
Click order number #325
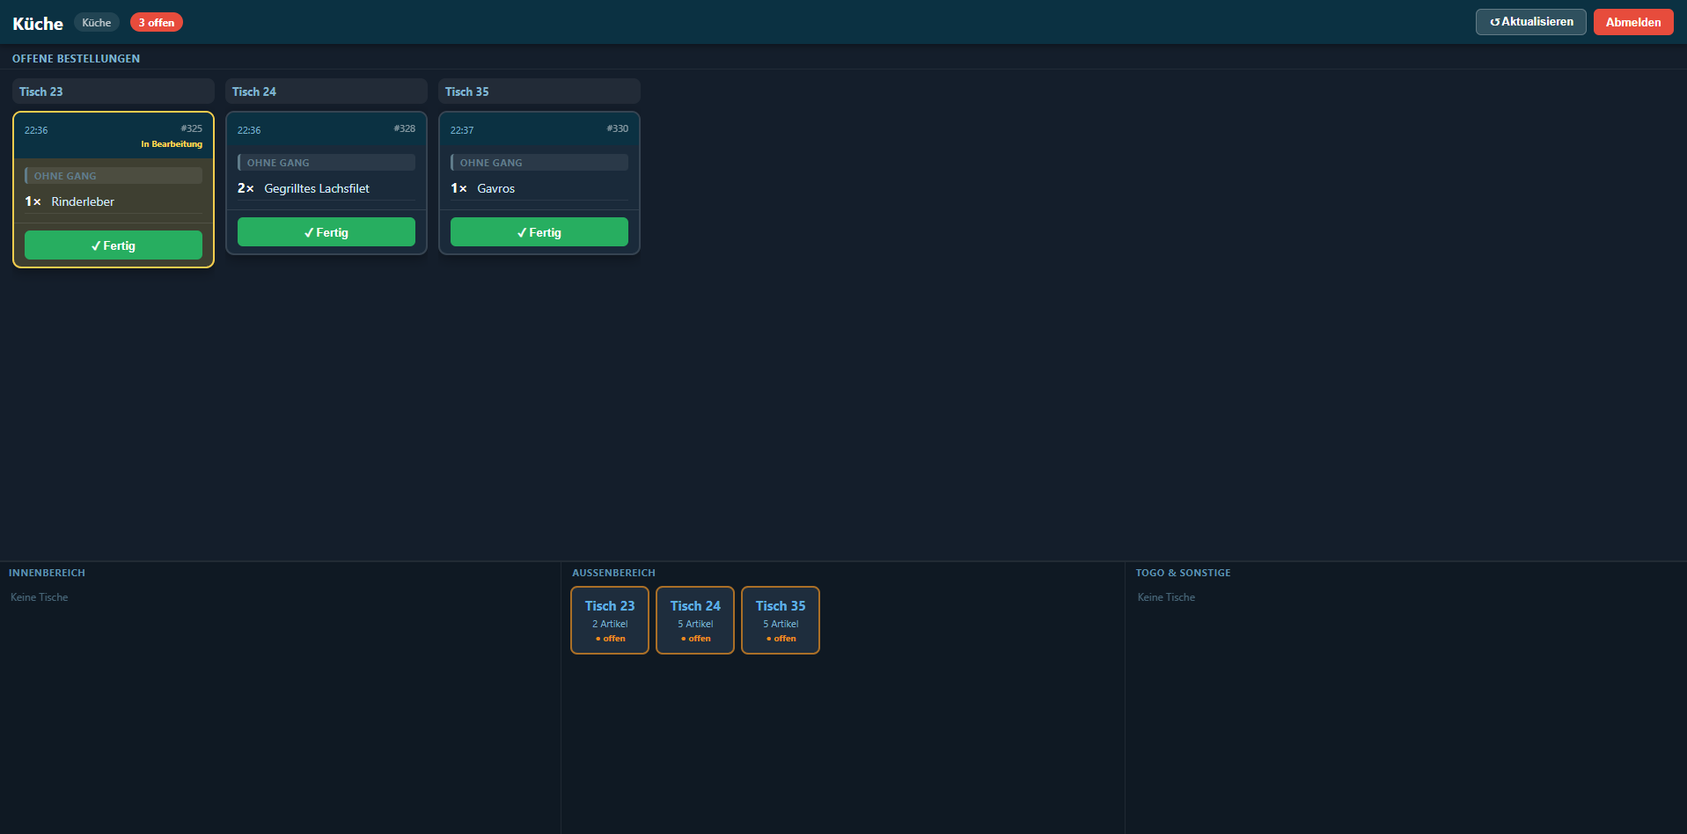[192, 128]
